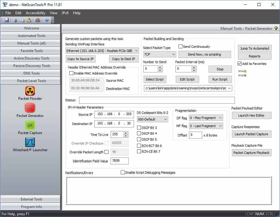Click the Help question mark toolbar icon

(47, 20)
